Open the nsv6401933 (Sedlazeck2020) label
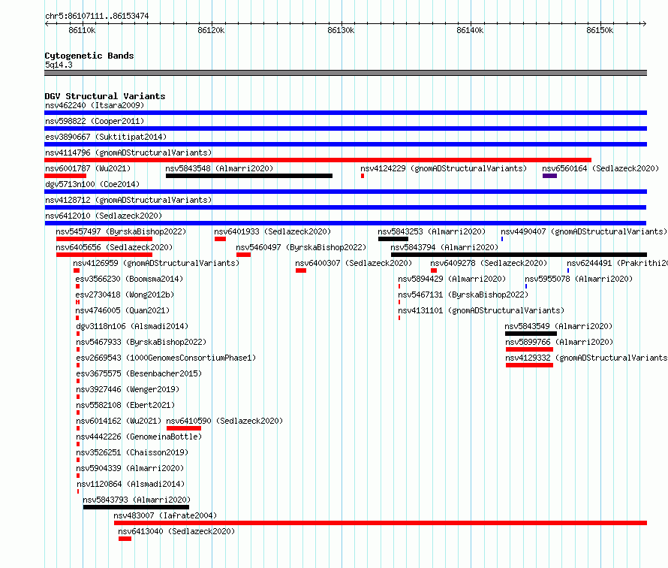 point(272,231)
